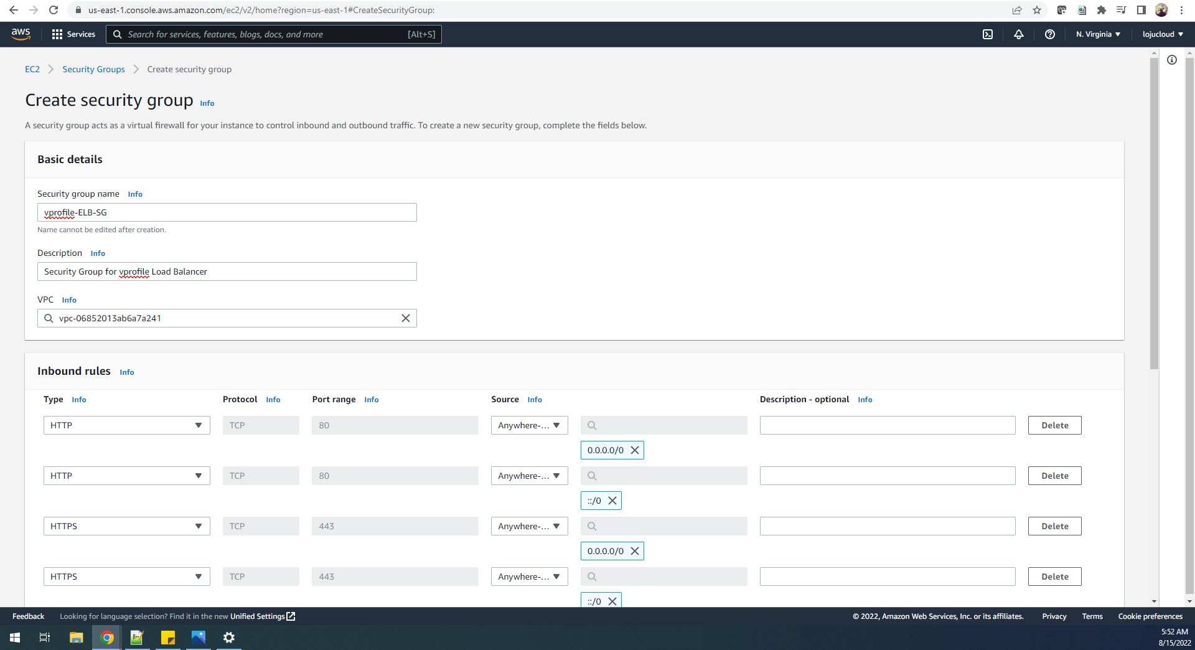Open Chrome browser profile avatar
This screenshot has width=1195, height=650.
(x=1163, y=10)
